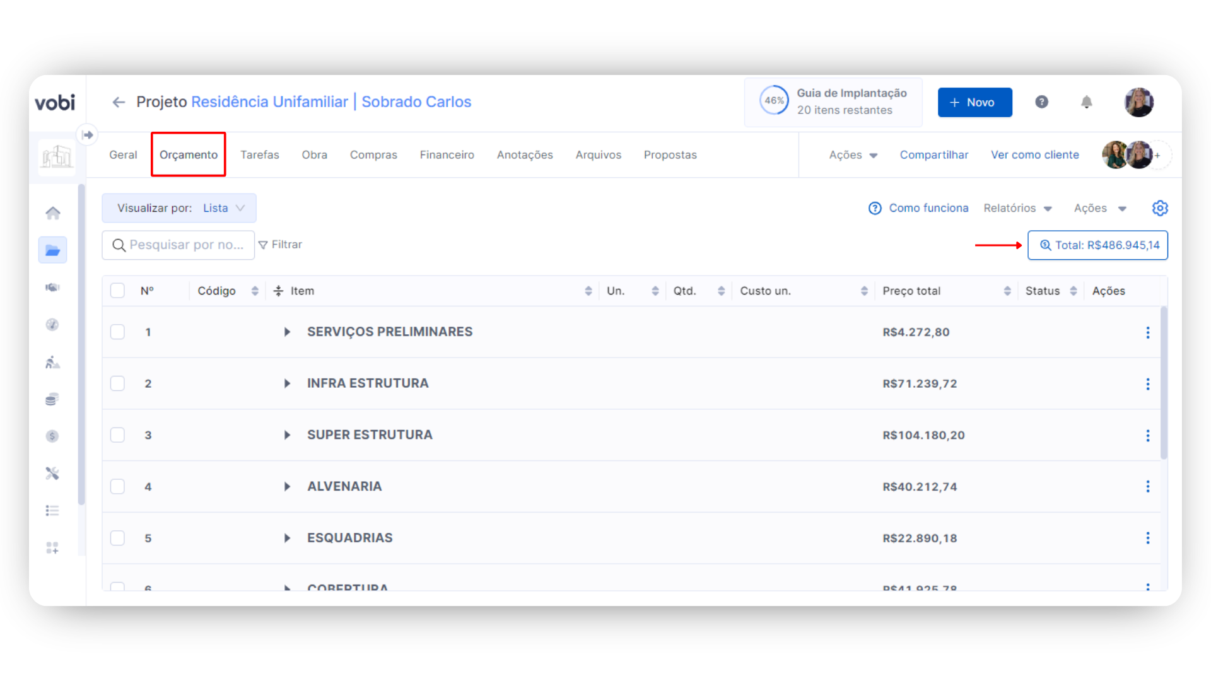The width and height of the screenshot is (1211, 681).
Task: Open the Compras tab
Action: point(373,155)
